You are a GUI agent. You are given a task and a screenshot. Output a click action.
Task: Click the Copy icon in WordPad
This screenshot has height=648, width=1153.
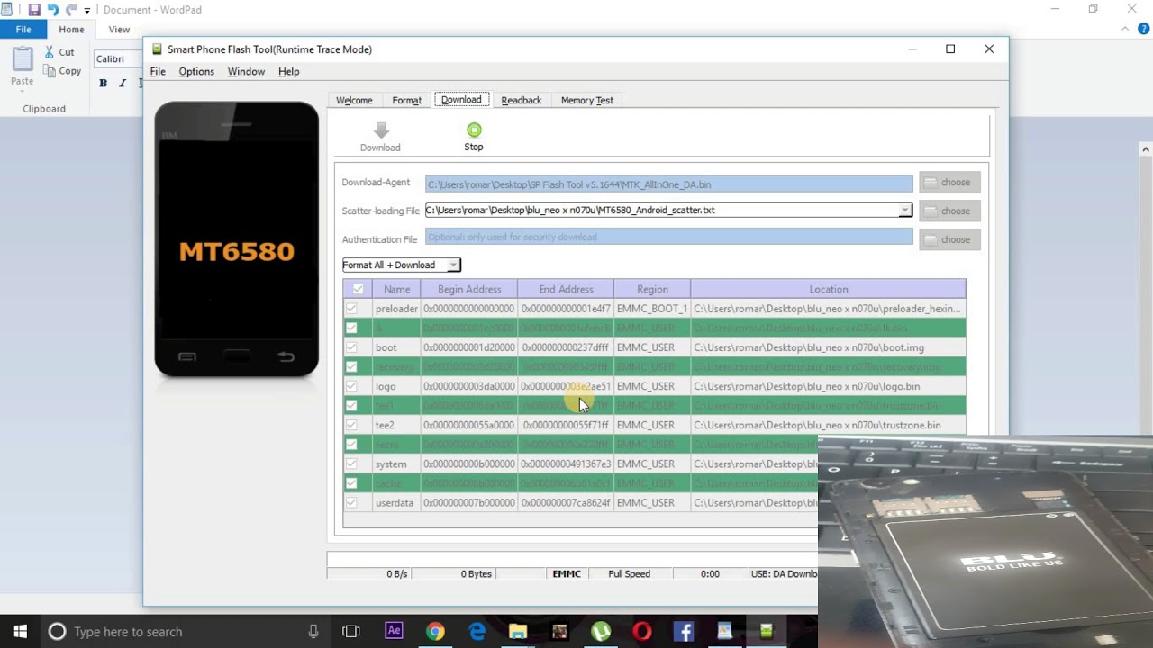[50, 71]
